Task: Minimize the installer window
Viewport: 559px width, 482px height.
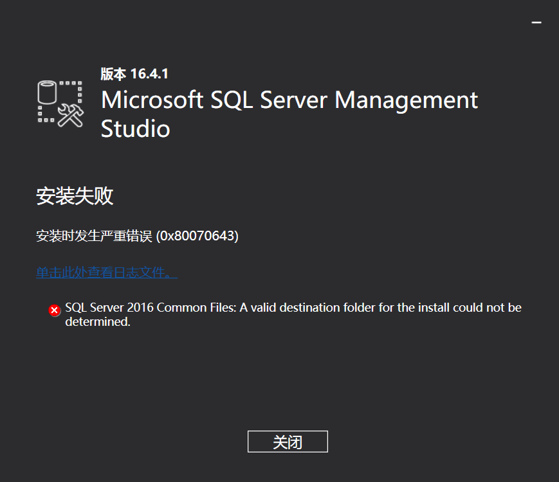Action: click(x=536, y=22)
